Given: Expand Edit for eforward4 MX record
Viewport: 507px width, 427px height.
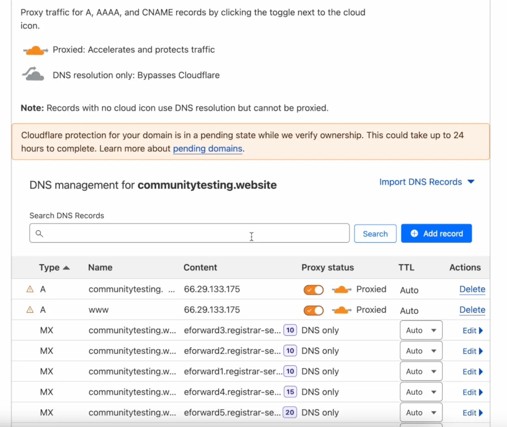Looking at the screenshot, I should click(473, 393).
